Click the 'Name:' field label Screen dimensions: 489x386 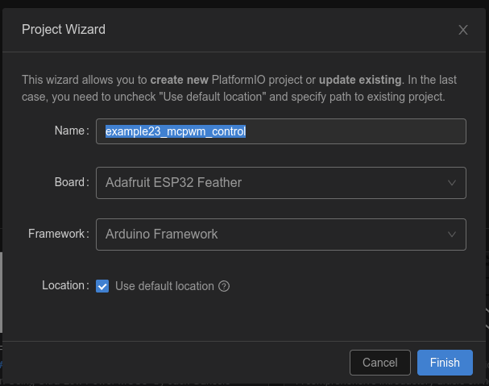click(x=71, y=131)
